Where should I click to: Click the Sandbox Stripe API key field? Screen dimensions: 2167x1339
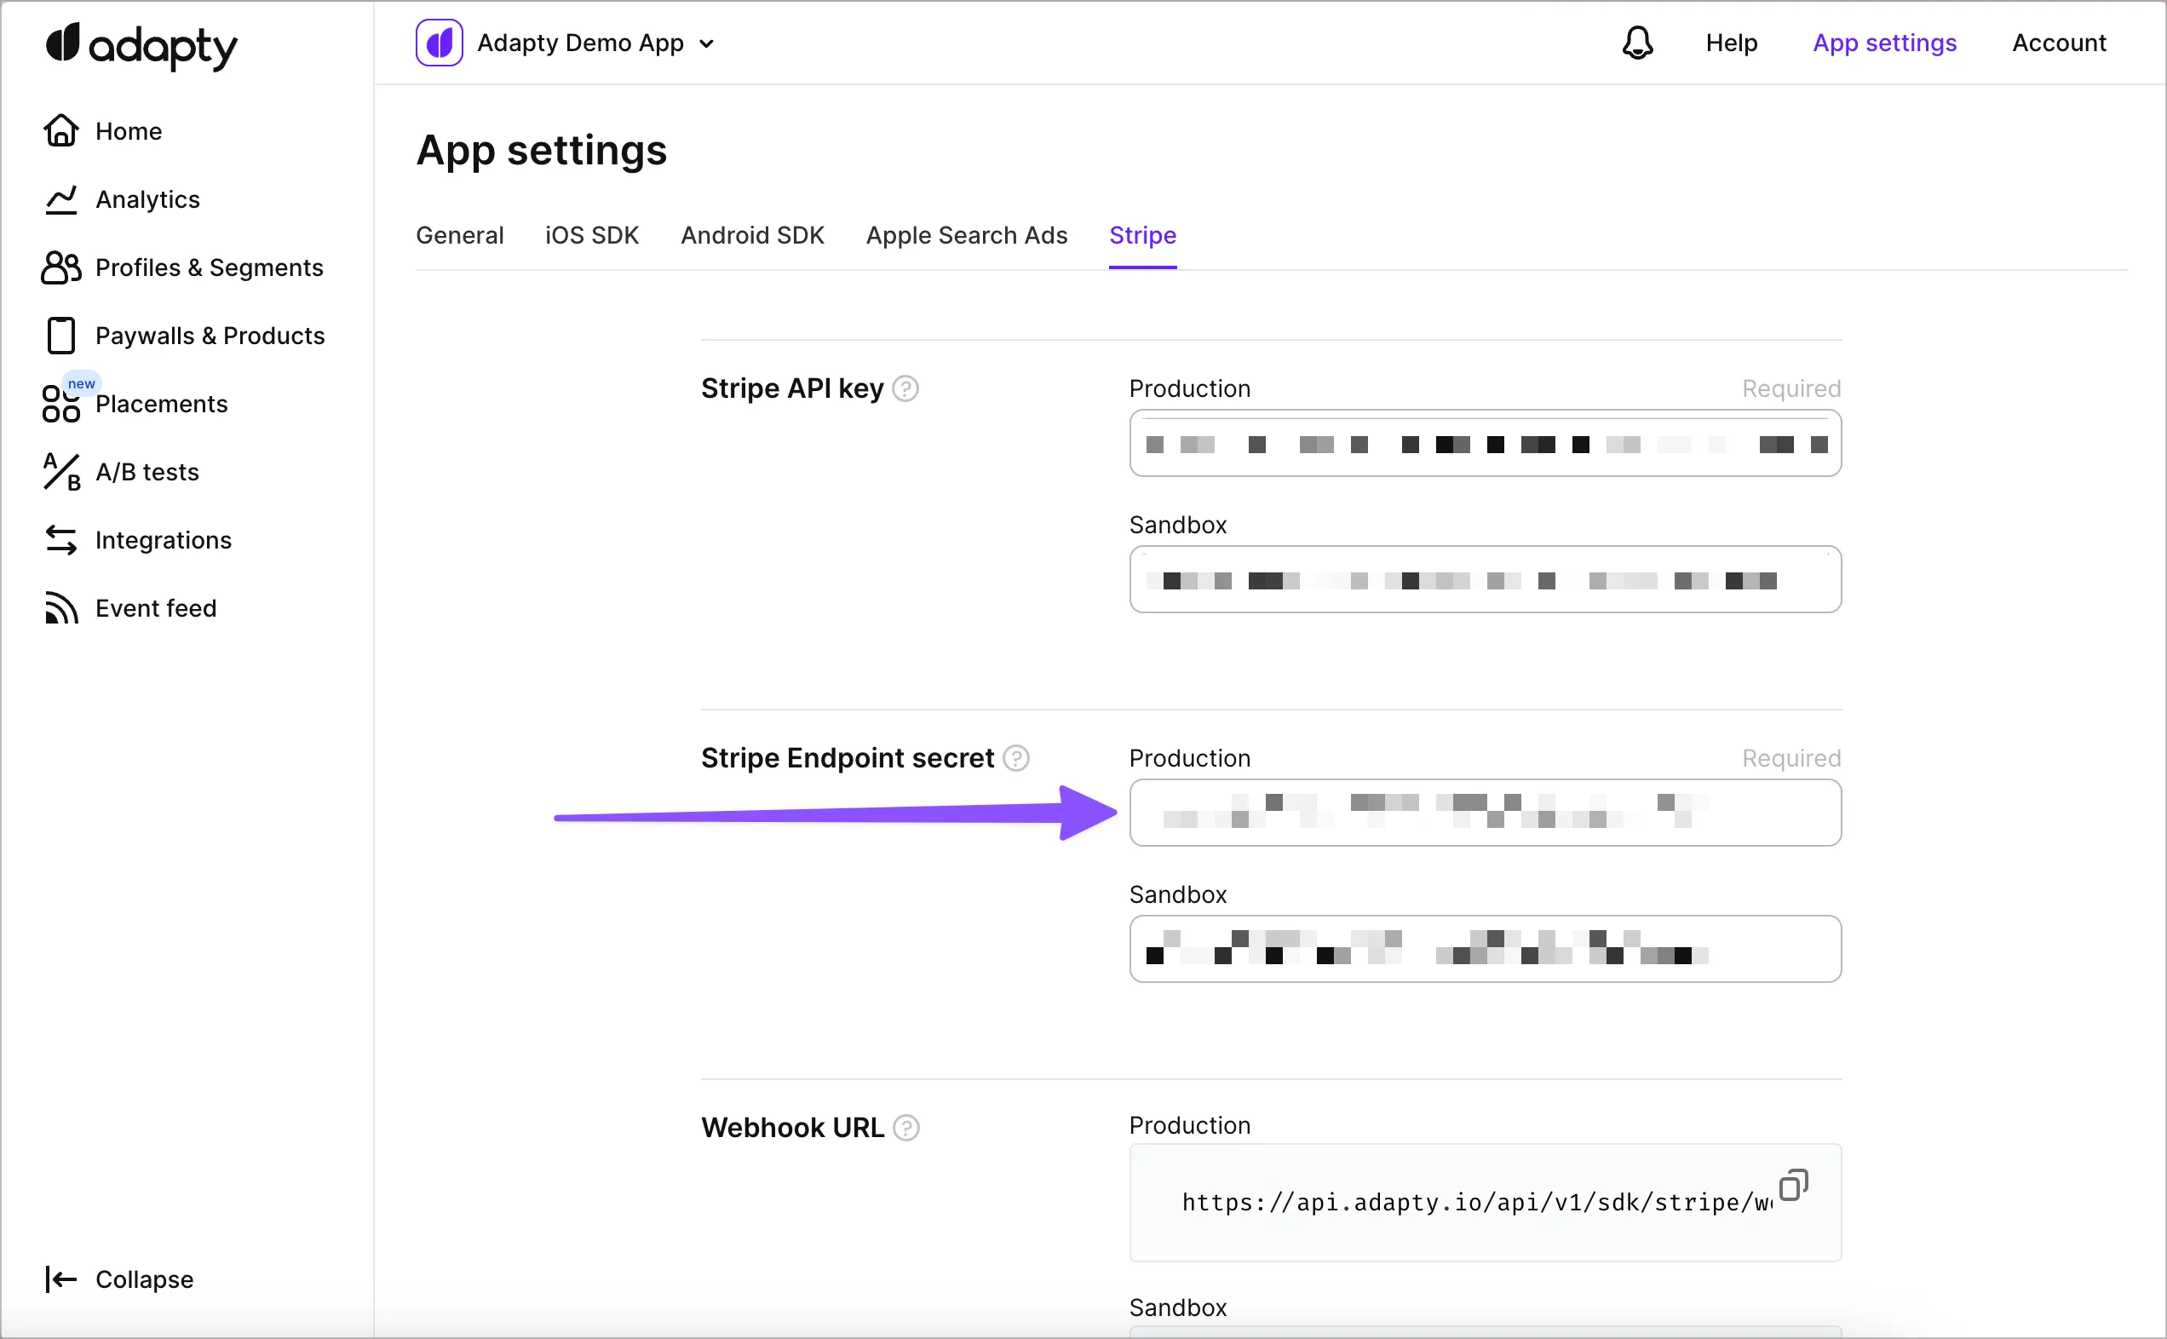(1484, 579)
